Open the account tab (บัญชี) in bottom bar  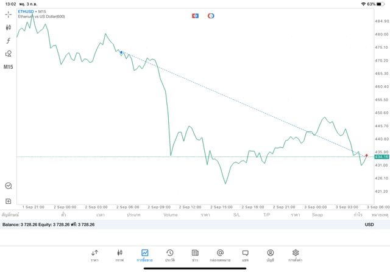pyautogui.click(x=270, y=255)
